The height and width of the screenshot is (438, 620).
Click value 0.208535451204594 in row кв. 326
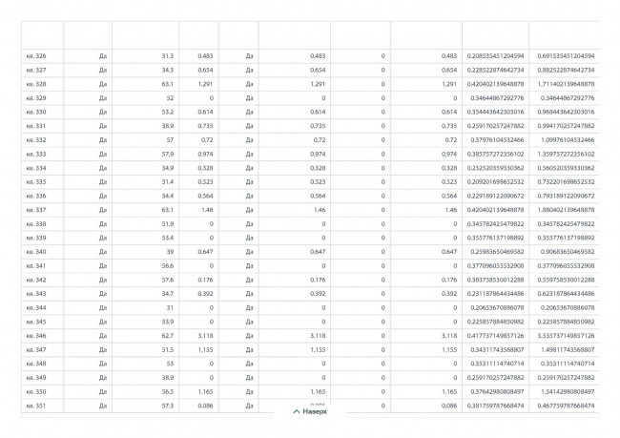pyautogui.click(x=495, y=56)
